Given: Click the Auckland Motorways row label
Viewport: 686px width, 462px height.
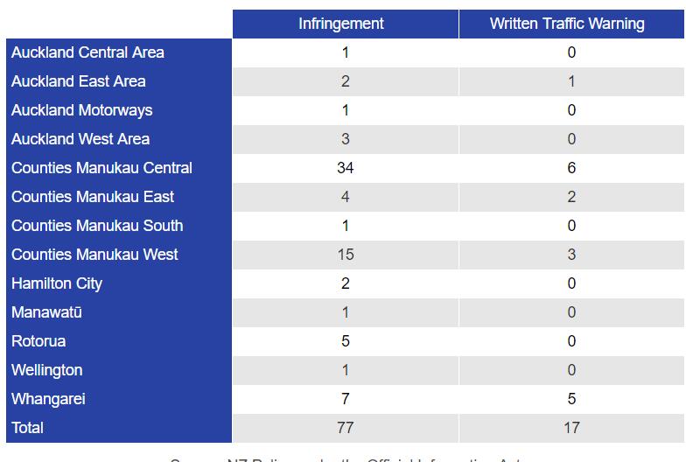Looking at the screenshot, I should 82,110.
